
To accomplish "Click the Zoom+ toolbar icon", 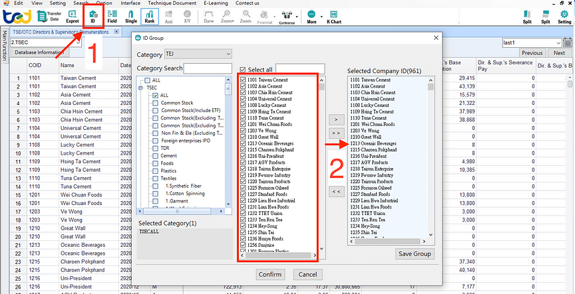I will point(228,17).
